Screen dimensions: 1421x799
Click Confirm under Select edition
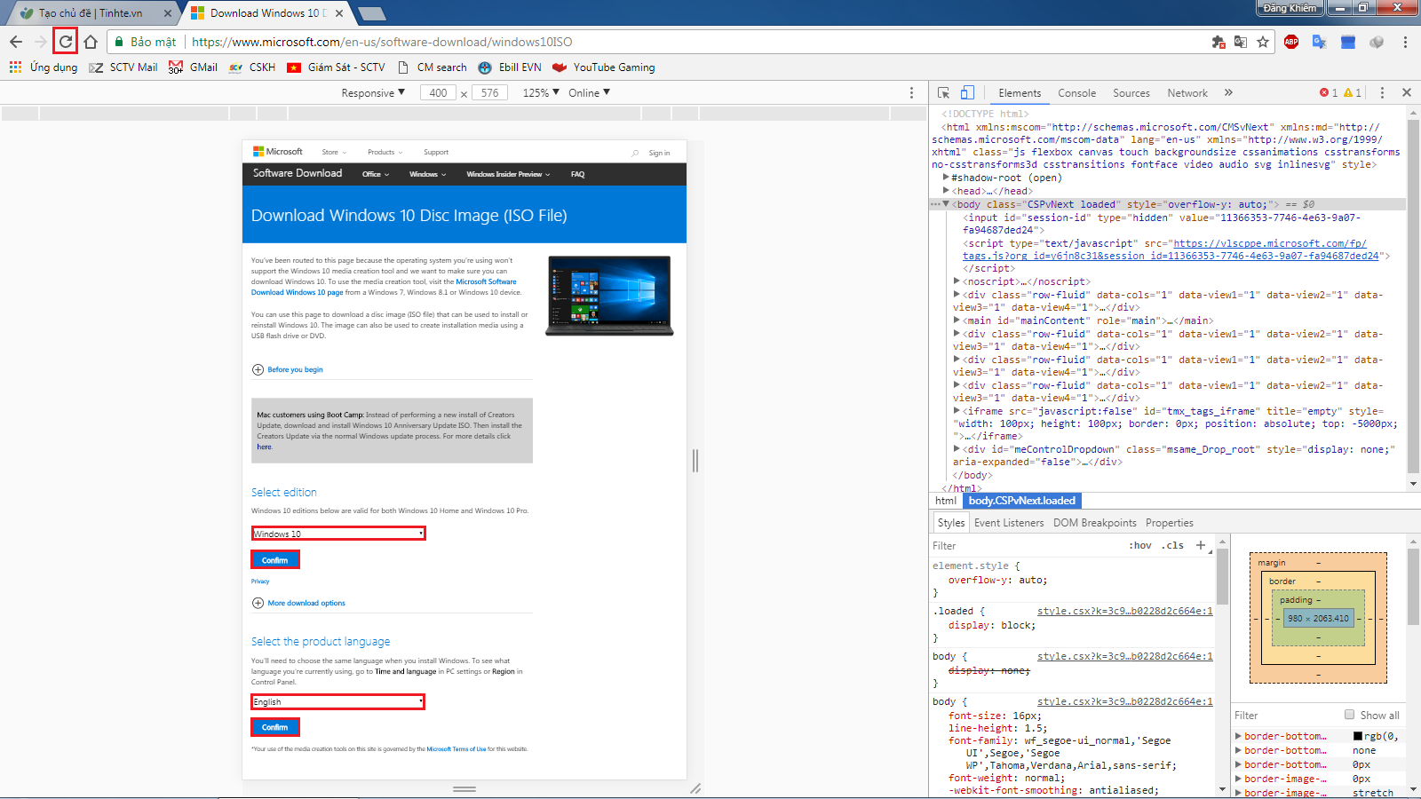click(275, 560)
